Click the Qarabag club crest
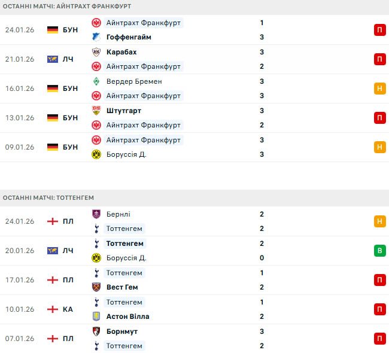 (96, 52)
